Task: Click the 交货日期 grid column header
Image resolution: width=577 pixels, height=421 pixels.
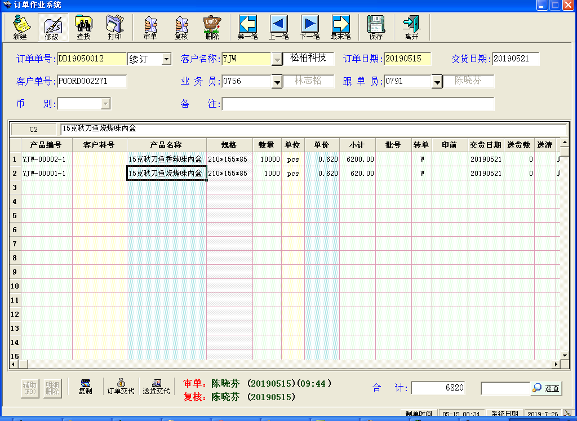Action: 486,145
